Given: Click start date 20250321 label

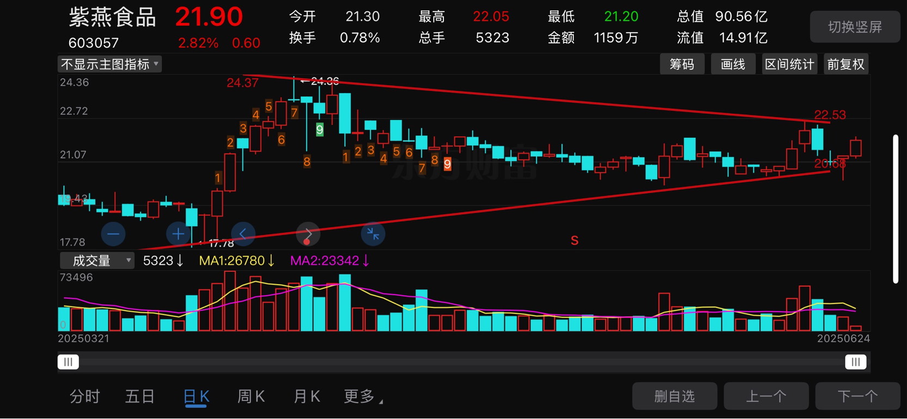Looking at the screenshot, I should [x=83, y=338].
